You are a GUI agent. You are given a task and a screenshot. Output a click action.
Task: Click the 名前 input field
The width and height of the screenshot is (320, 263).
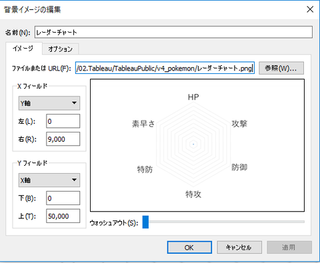click(173, 32)
